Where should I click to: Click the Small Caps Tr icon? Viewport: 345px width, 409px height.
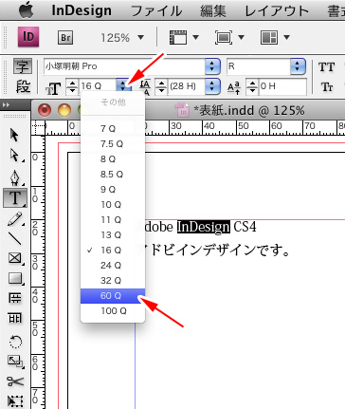pos(327,86)
